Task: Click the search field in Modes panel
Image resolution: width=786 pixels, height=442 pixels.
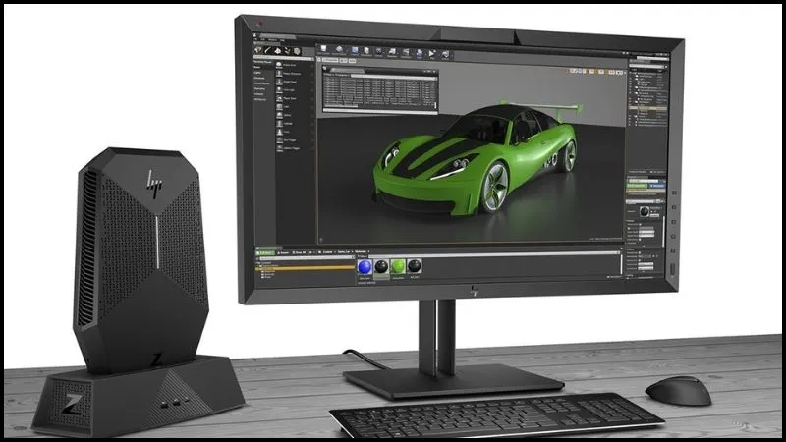Action: click(x=287, y=59)
